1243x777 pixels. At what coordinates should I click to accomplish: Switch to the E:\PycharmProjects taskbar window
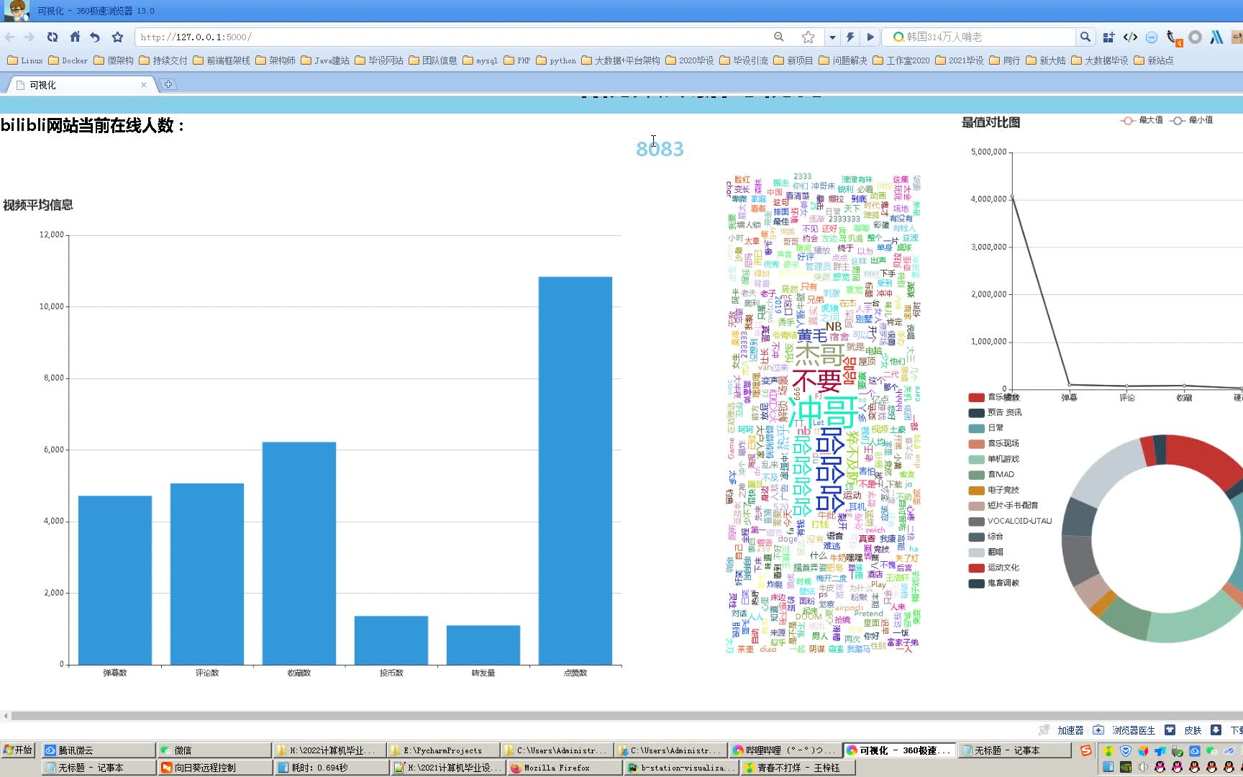443,750
